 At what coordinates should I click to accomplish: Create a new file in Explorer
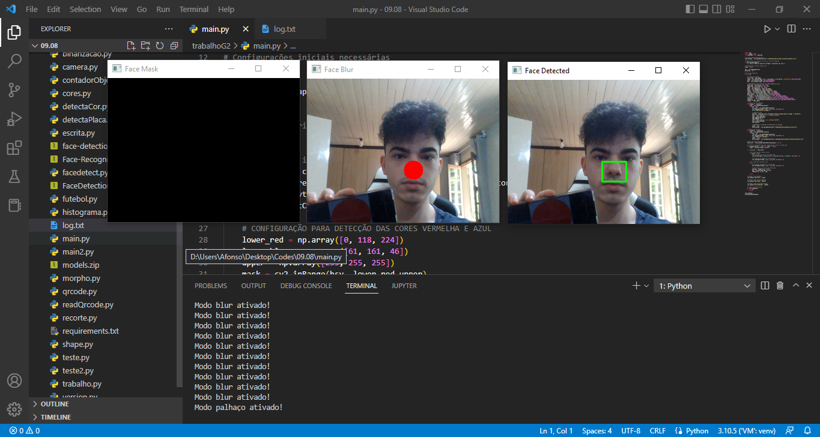(130, 45)
